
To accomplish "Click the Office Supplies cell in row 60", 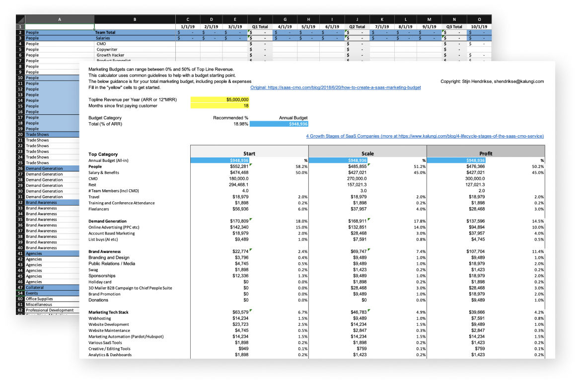I will click(x=52, y=299).
